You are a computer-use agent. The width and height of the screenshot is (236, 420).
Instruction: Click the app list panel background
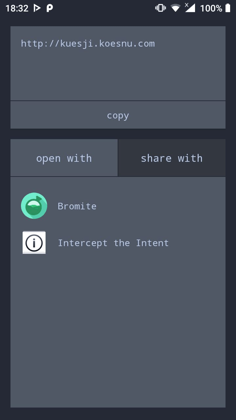[x=118, y=328]
